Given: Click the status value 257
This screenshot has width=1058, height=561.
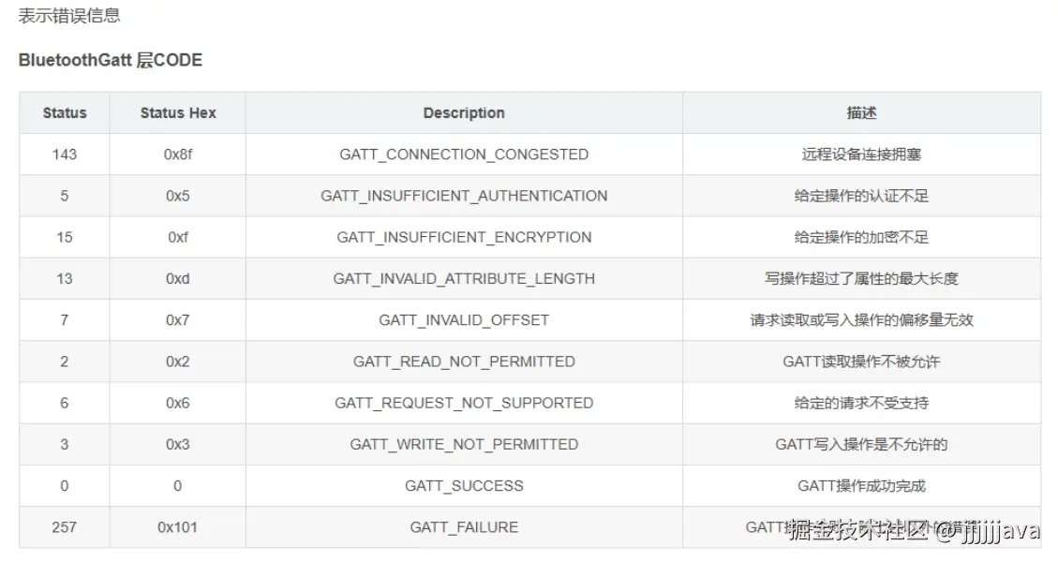Looking at the screenshot, I should [x=65, y=527].
